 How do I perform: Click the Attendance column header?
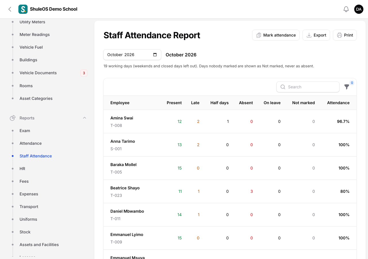[338, 103]
